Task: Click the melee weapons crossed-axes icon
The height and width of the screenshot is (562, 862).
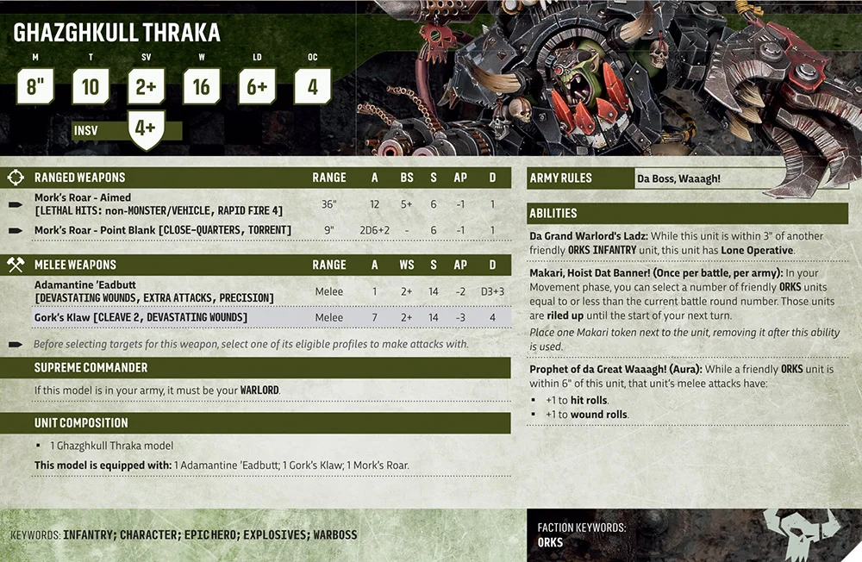Action: tap(16, 265)
